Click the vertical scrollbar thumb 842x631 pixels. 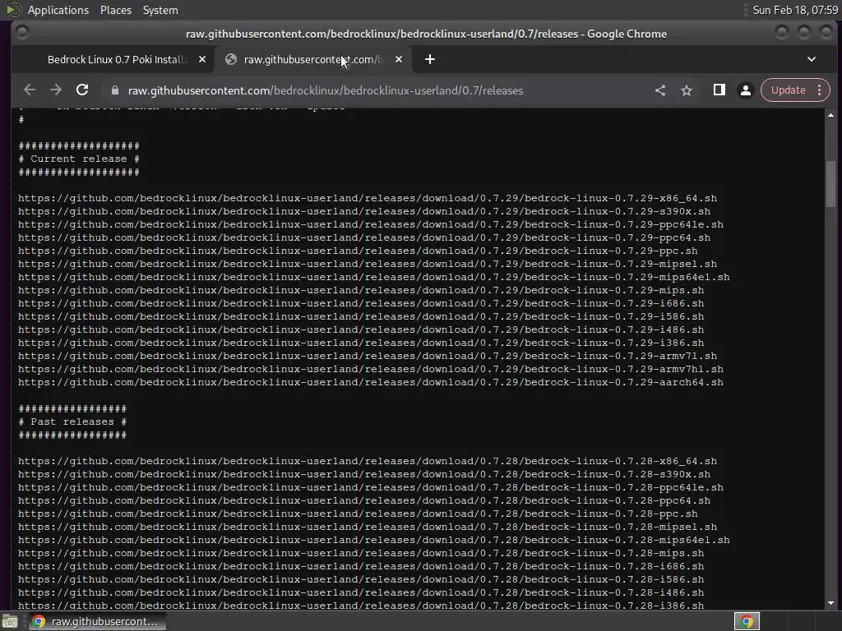coord(830,183)
